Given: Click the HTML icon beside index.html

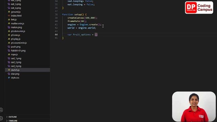Looking at the screenshot, I should click(9, 16).
